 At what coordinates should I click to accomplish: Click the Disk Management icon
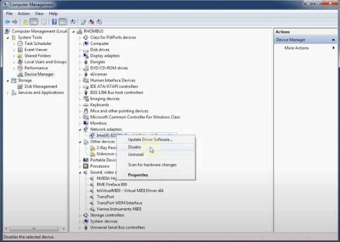click(x=20, y=86)
